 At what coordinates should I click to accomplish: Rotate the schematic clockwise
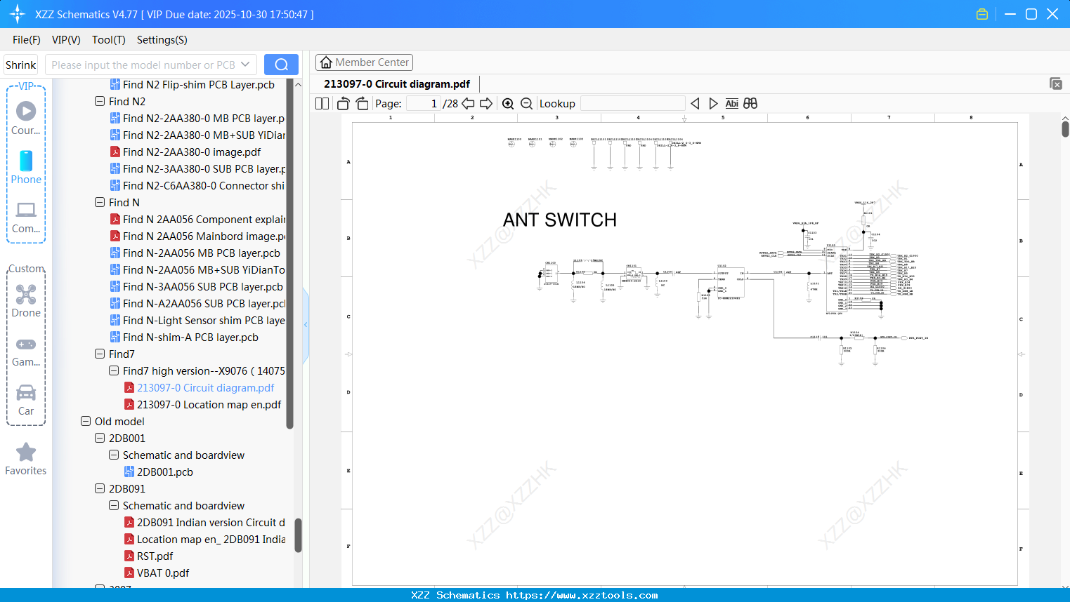pos(361,103)
